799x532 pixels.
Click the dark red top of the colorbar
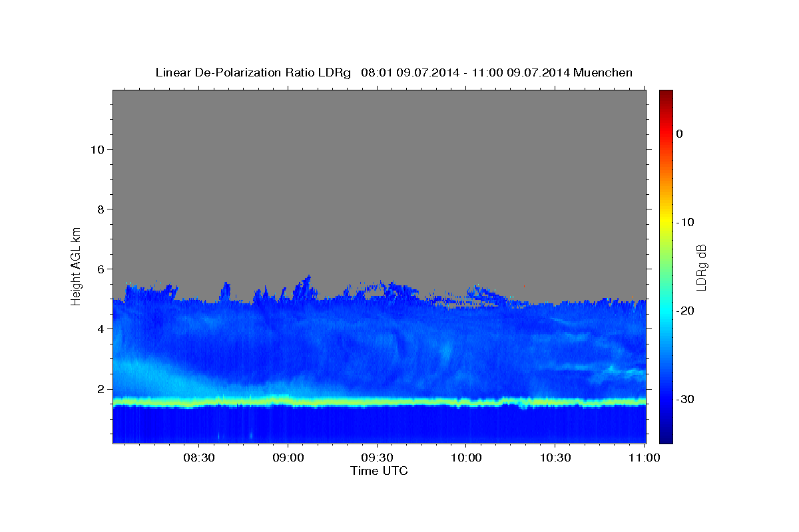point(666,96)
